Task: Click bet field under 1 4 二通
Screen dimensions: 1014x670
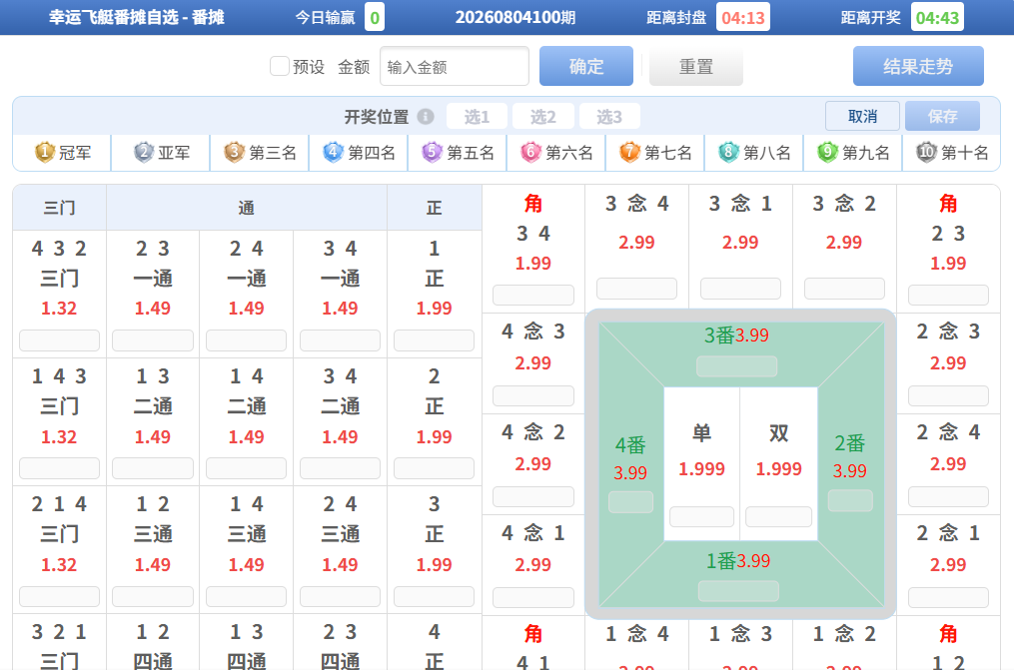Action: tap(247, 468)
